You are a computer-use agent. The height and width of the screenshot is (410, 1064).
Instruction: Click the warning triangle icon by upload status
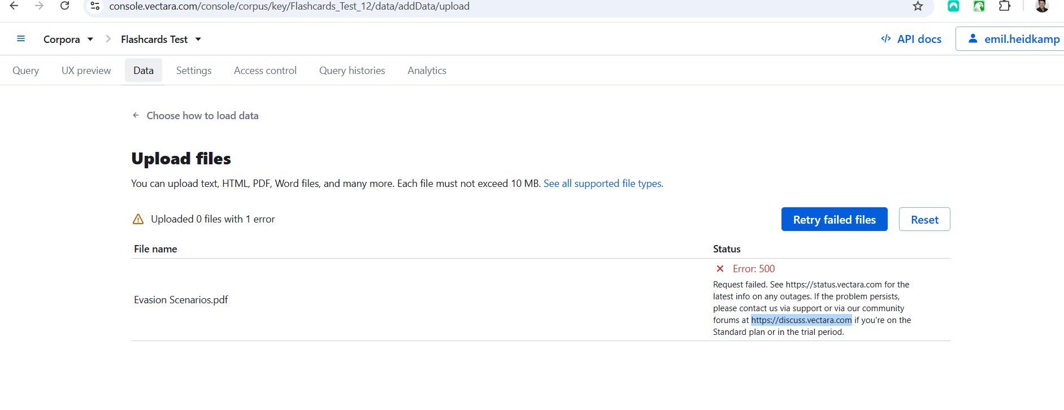[x=138, y=219]
